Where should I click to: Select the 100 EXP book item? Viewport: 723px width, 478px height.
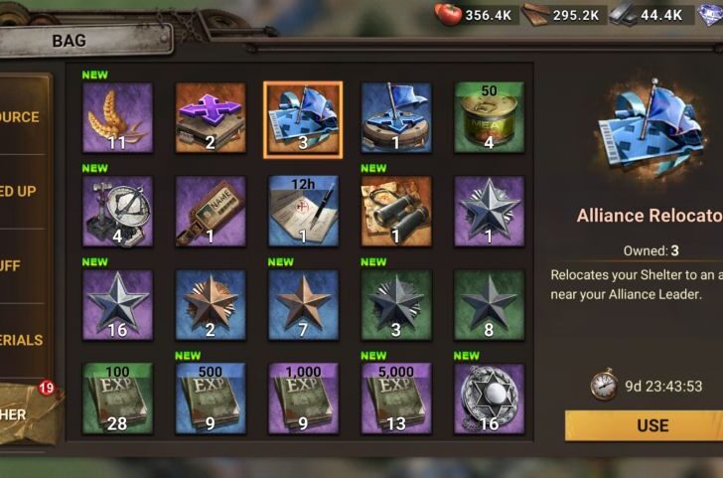(117, 398)
